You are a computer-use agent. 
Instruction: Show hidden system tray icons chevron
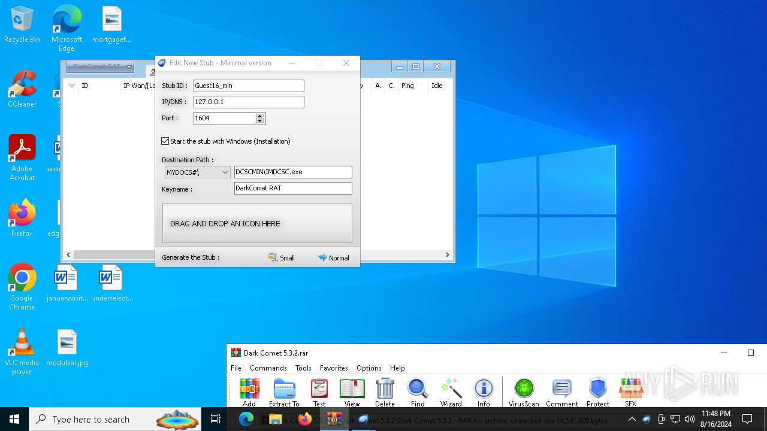click(632, 419)
